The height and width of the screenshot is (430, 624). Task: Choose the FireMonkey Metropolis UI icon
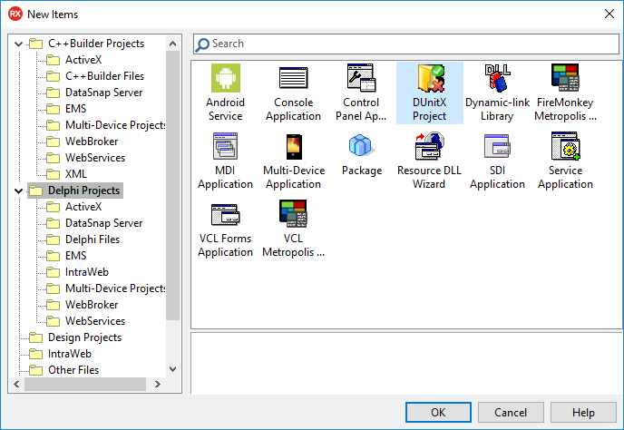(x=565, y=78)
